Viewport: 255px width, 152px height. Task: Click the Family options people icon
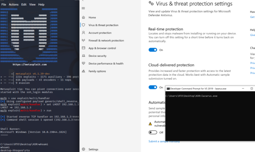click(x=84, y=71)
